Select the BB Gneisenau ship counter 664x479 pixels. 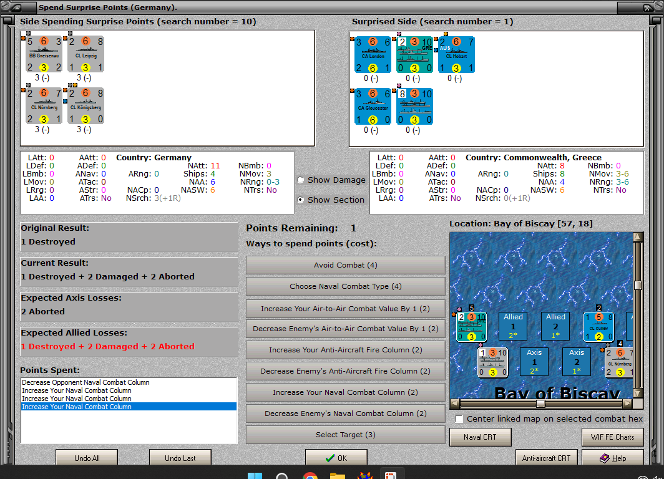point(44,54)
